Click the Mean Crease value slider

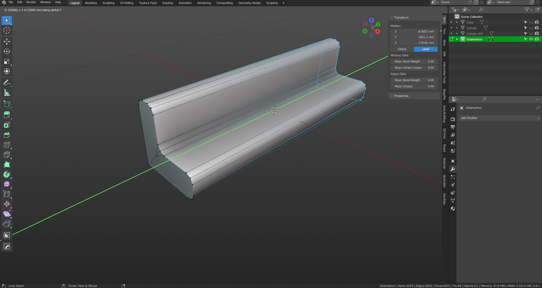414,86
